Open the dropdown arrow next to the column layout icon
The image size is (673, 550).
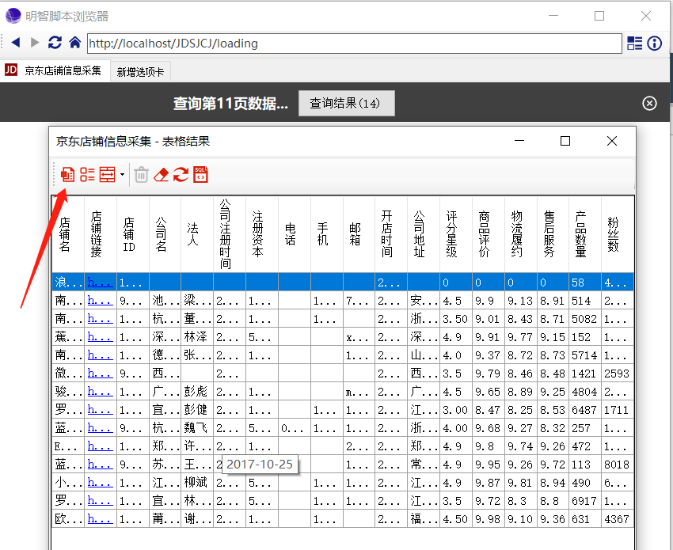click(122, 175)
